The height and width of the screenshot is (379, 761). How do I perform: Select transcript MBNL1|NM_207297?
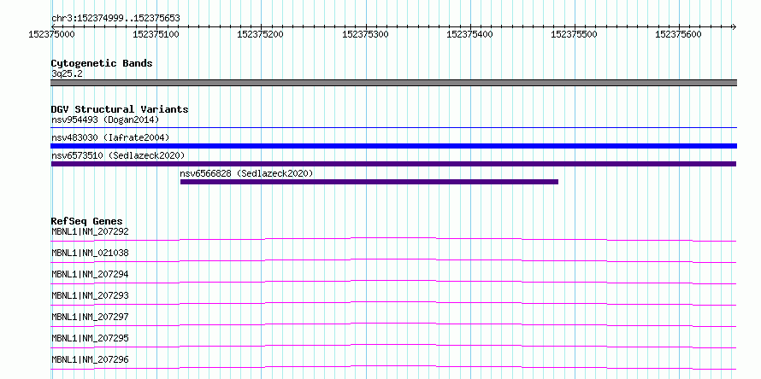[91, 317]
